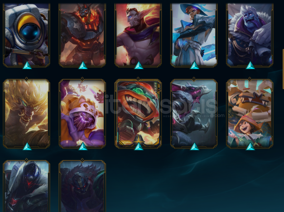The width and height of the screenshot is (284, 212).
Task: Open the blue-hat ice wizard skin card
Action: point(194,34)
